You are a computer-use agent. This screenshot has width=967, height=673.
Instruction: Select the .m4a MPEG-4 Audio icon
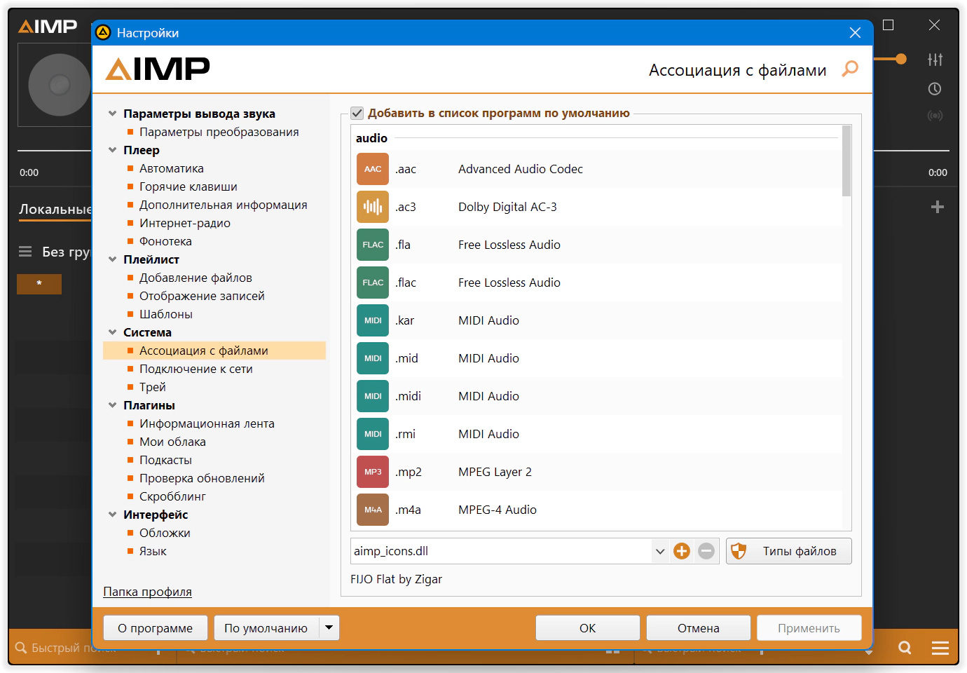[x=373, y=510]
